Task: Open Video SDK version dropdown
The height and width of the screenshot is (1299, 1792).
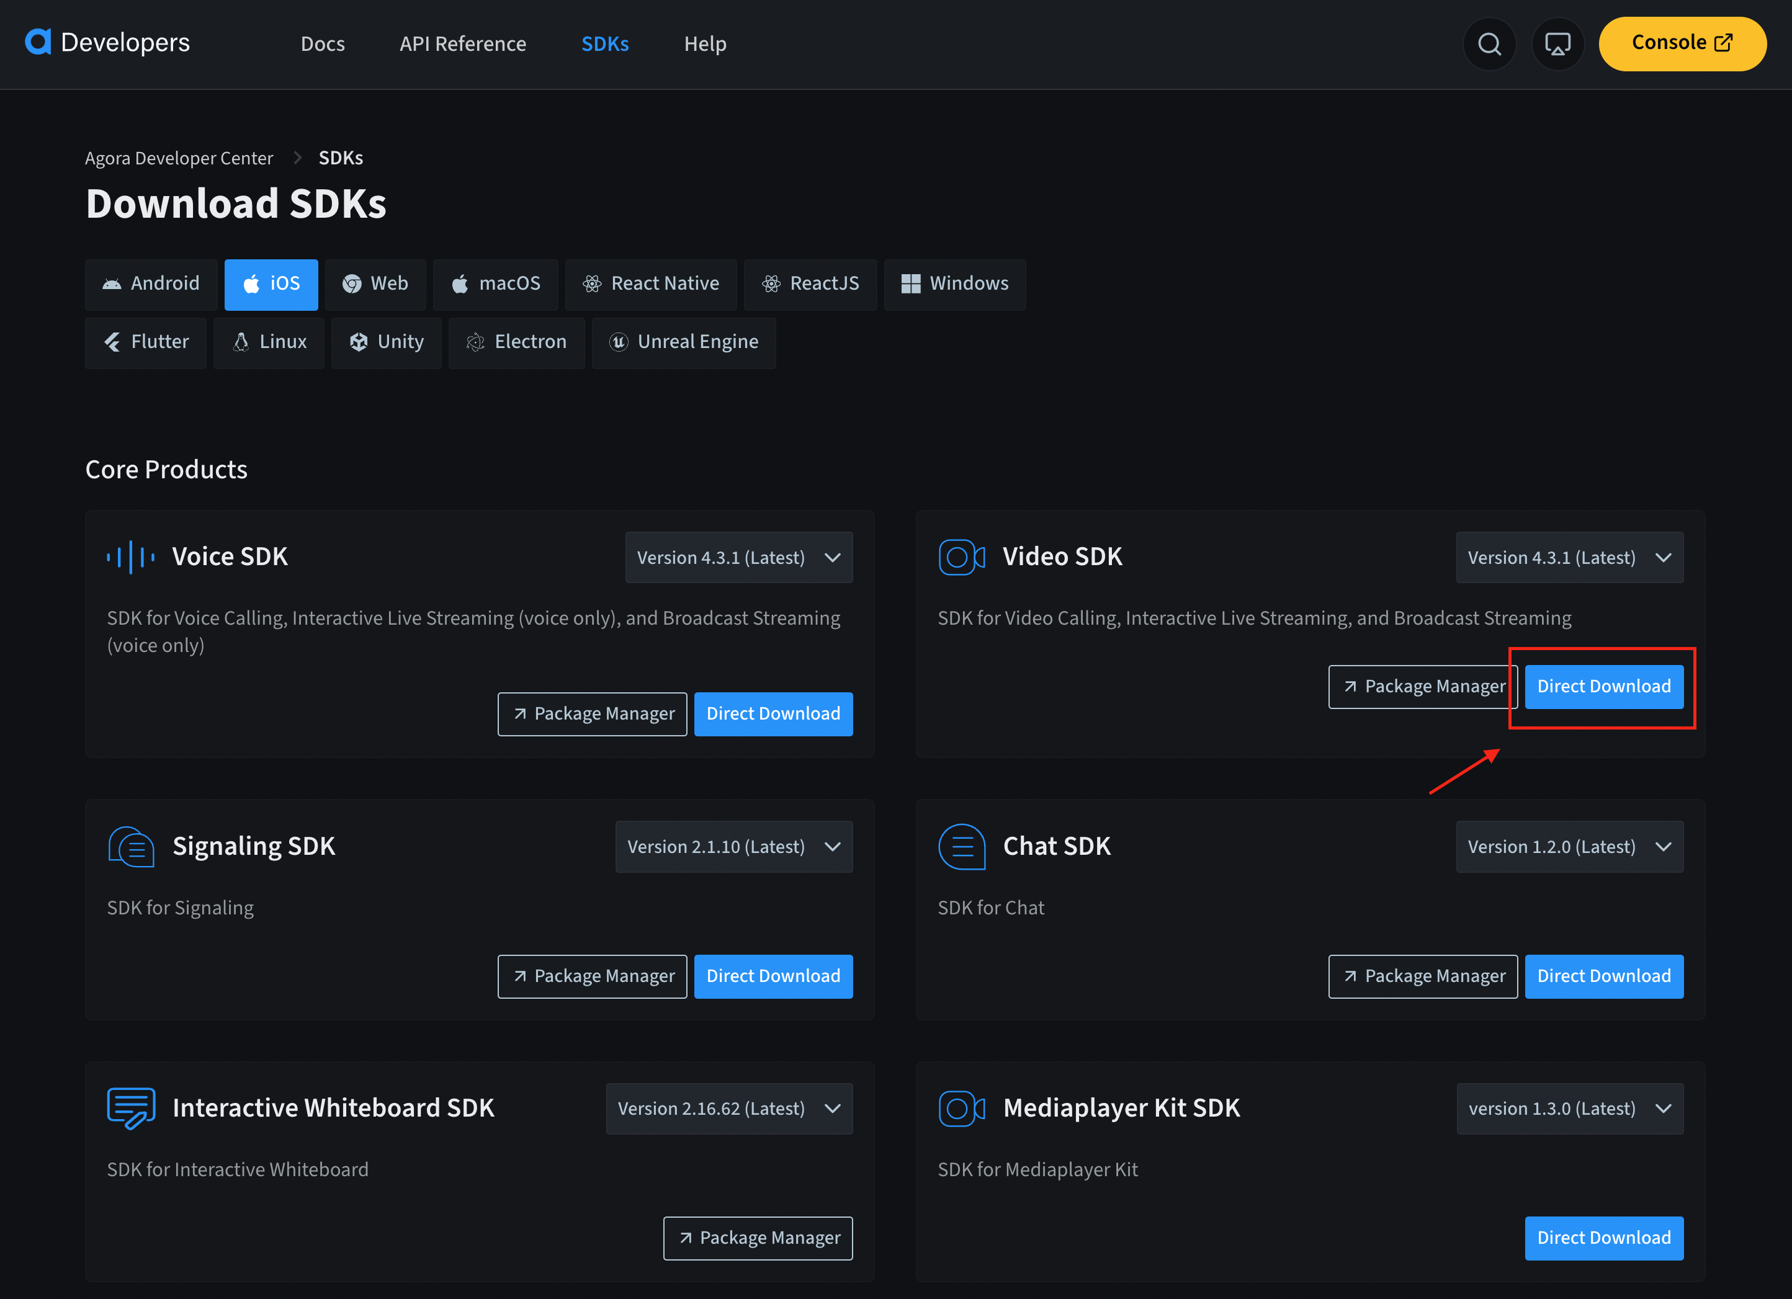Action: [x=1569, y=557]
